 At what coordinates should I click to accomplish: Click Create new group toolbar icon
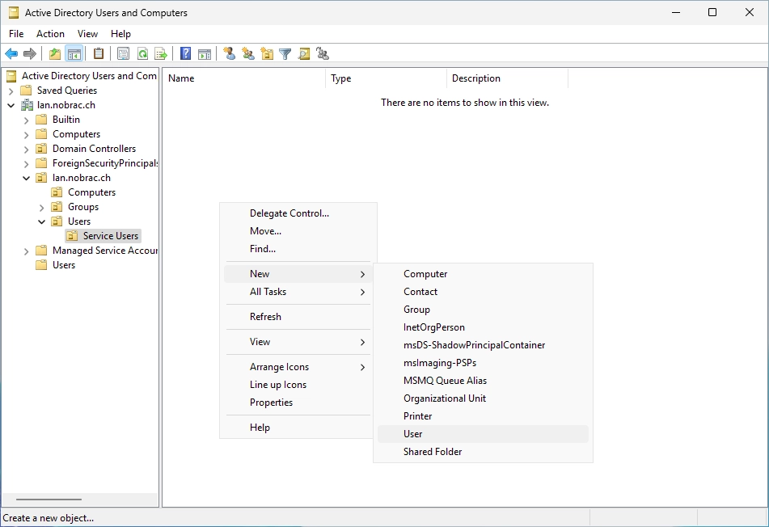(x=248, y=53)
